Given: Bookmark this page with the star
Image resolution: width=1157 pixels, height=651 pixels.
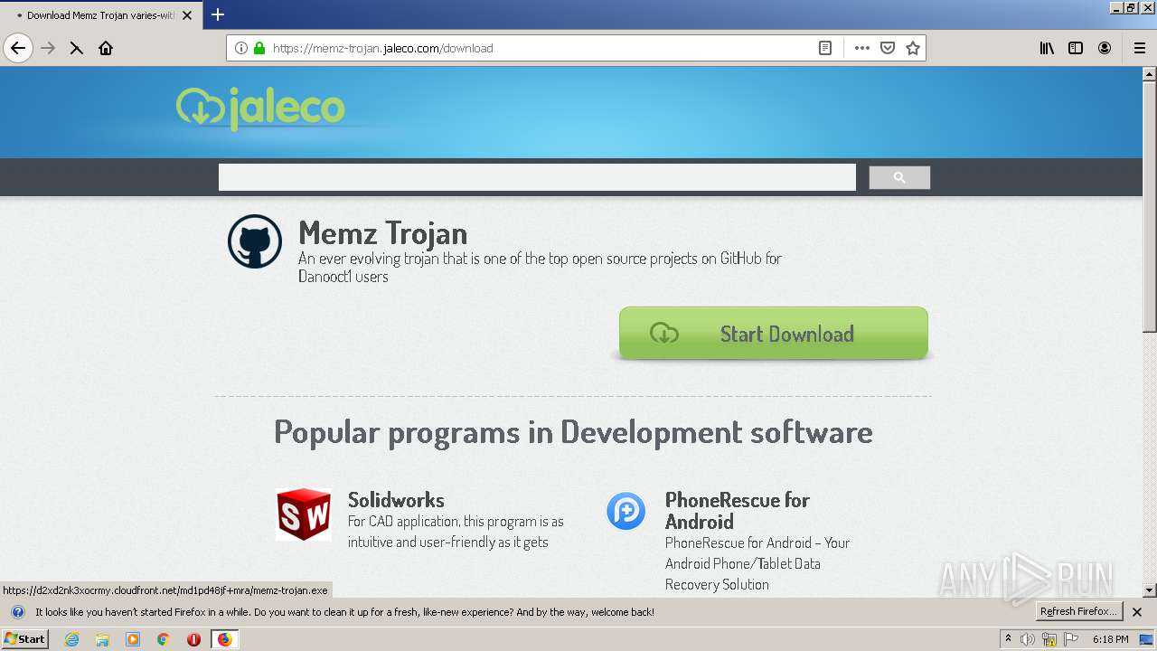Looking at the screenshot, I should pyautogui.click(x=913, y=48).
